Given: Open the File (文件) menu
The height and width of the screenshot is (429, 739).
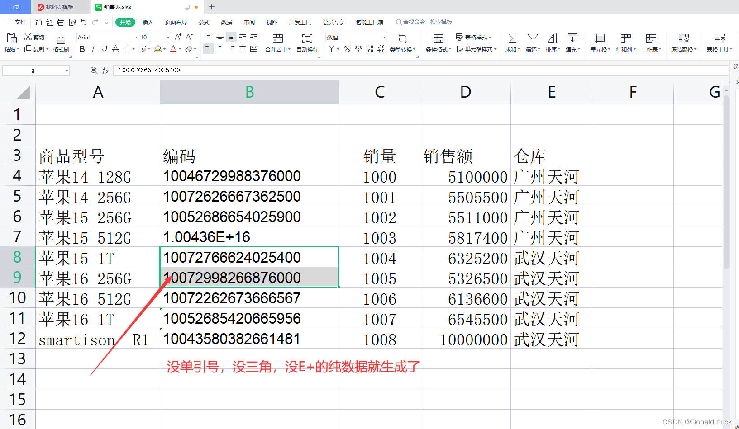Looking at the screenshot, I should coord(16,22).
